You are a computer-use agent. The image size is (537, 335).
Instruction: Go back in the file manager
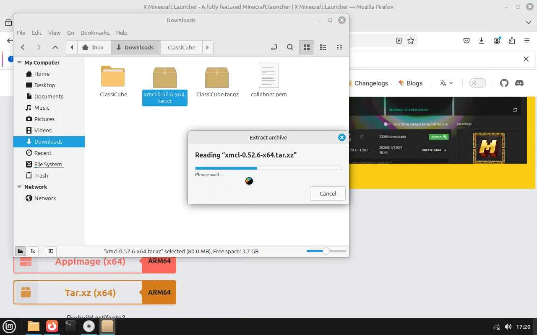23,47
